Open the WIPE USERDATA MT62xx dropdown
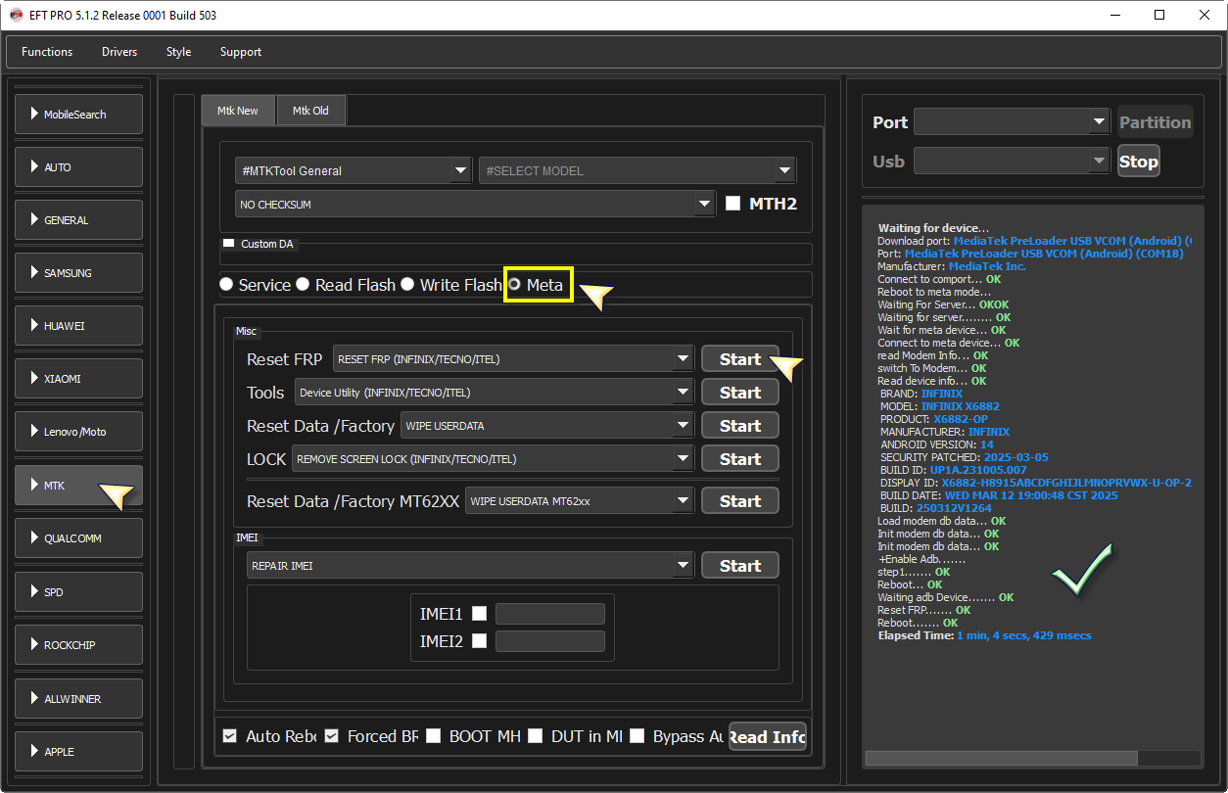This screenshot has height=793, width=1228. [581, 501]
